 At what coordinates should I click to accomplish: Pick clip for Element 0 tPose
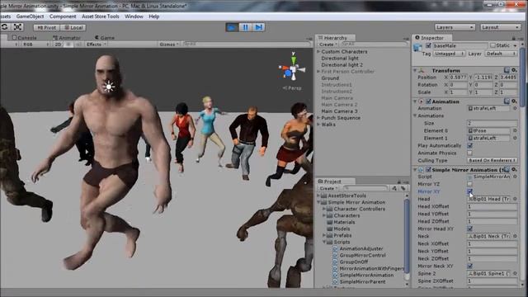coord(515,130)
